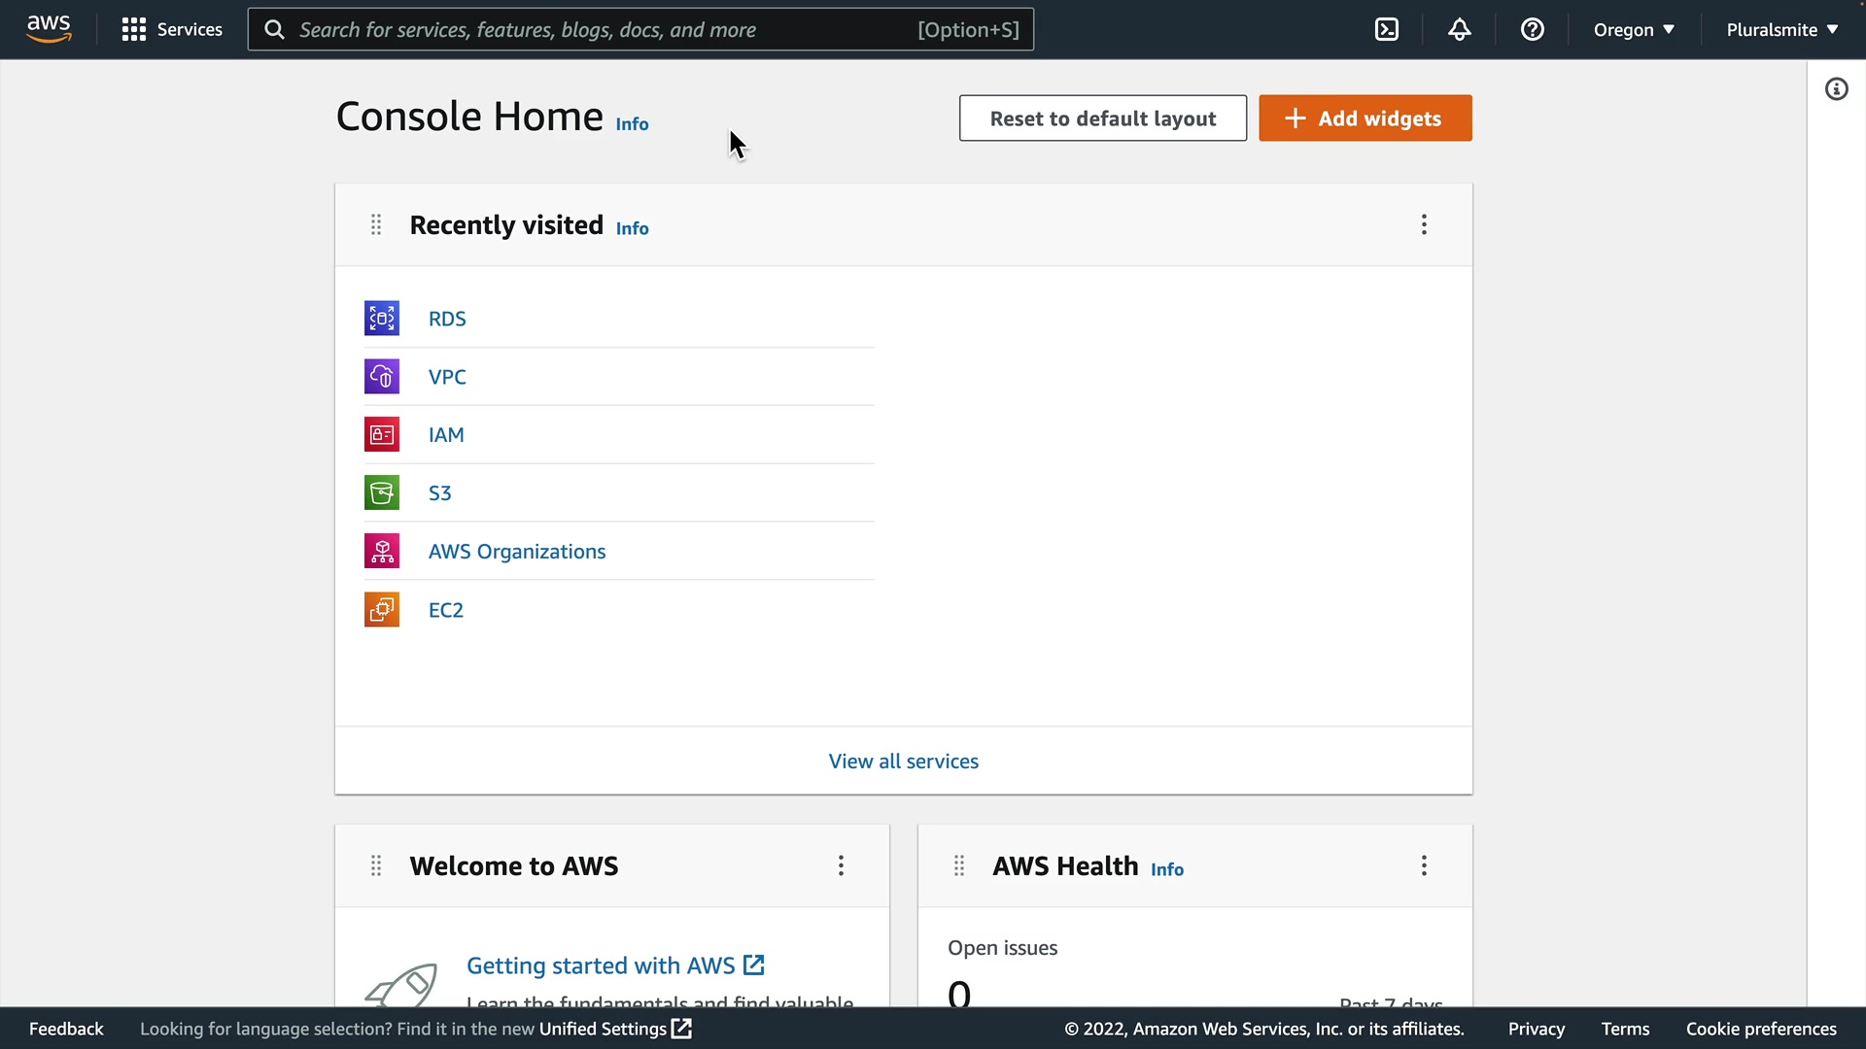Image resolution: width=1866 pixels, height=1049 pixels.
Task: Open the CloudShell terminal icon
Action: [1387, 29]
